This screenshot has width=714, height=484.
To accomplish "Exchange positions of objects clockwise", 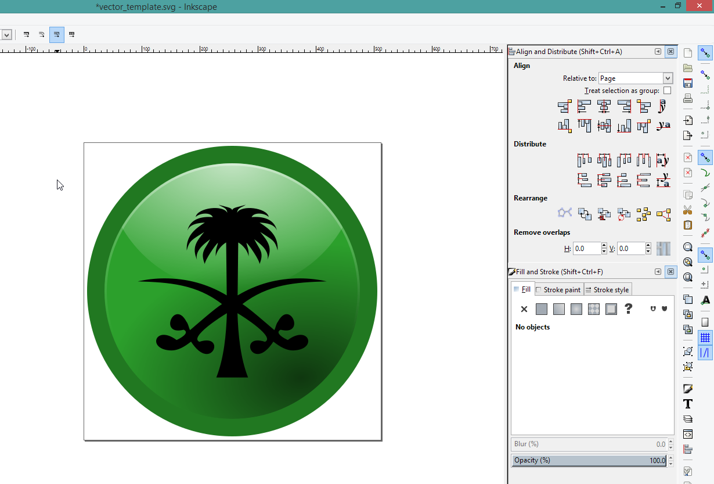I will 624,214.
